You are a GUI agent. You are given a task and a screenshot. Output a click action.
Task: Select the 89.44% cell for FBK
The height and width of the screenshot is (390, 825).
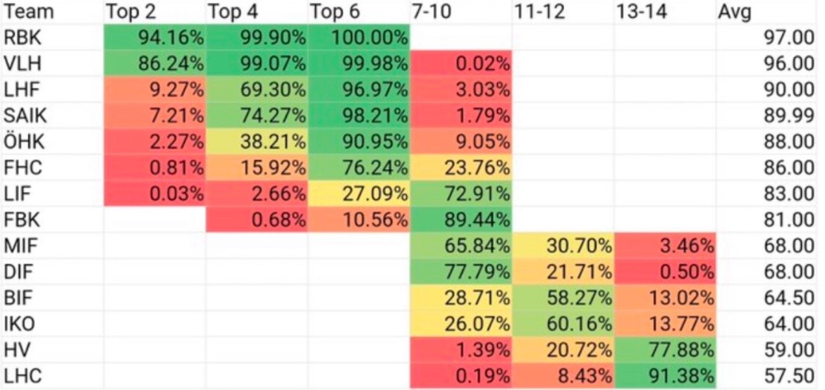click(x=461, y=220)
